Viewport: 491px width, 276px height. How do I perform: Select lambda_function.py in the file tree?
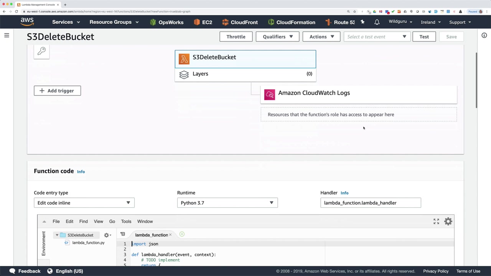(88, 243)
